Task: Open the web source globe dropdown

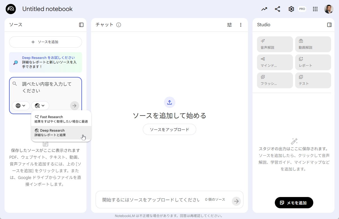Action: point(21,105)
